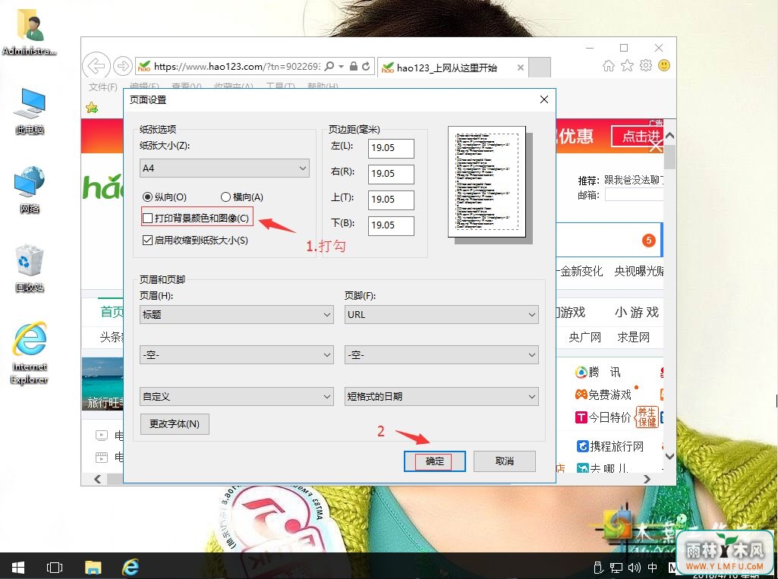Open the Windows Start button
Viewport: 778px width, 579px height.
18,567
